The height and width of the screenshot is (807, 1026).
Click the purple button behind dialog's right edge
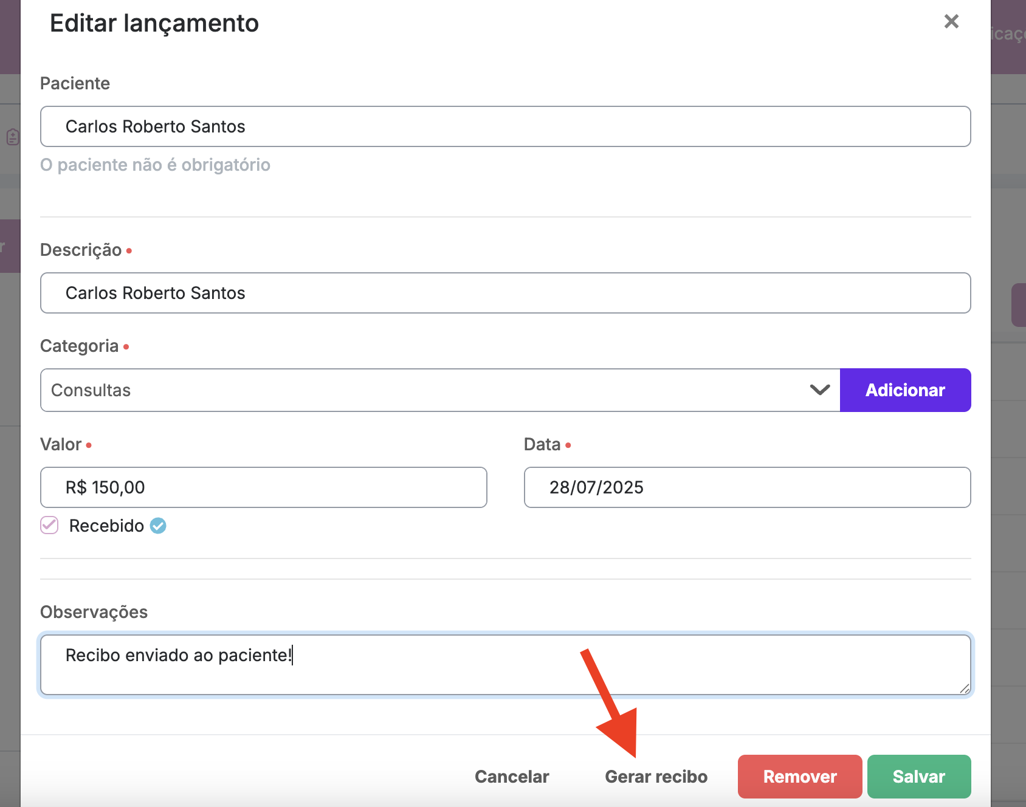(x=1019, y=305)
